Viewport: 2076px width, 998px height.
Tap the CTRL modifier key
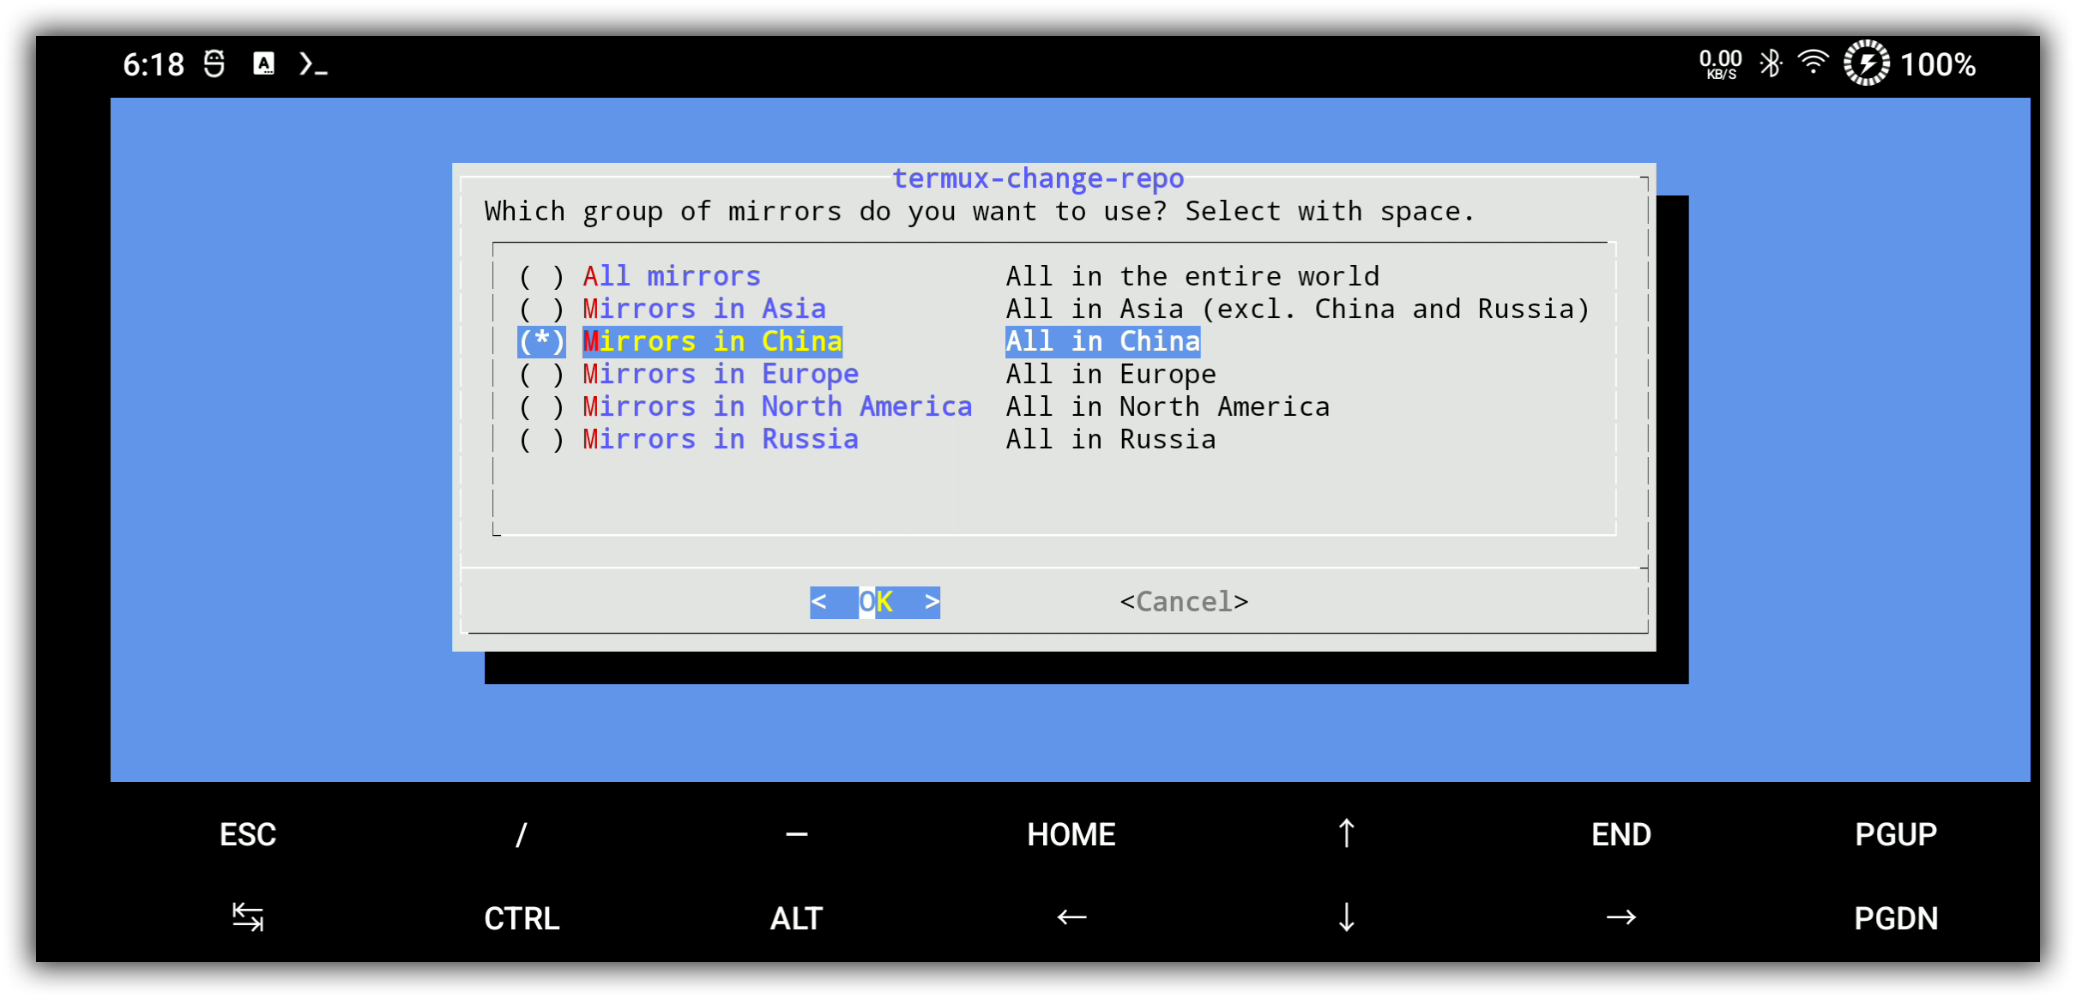[x=522, y=917]
